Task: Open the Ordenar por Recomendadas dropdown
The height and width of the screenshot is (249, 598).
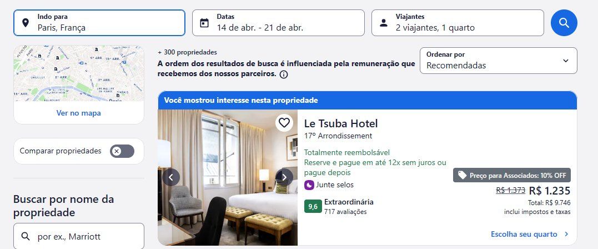Action: (499, 61)
